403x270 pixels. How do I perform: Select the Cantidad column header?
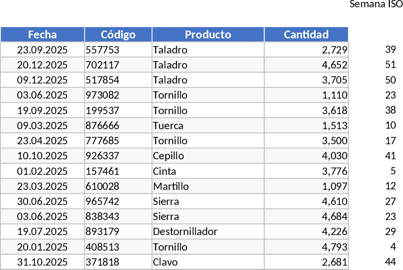pos(306,34)
